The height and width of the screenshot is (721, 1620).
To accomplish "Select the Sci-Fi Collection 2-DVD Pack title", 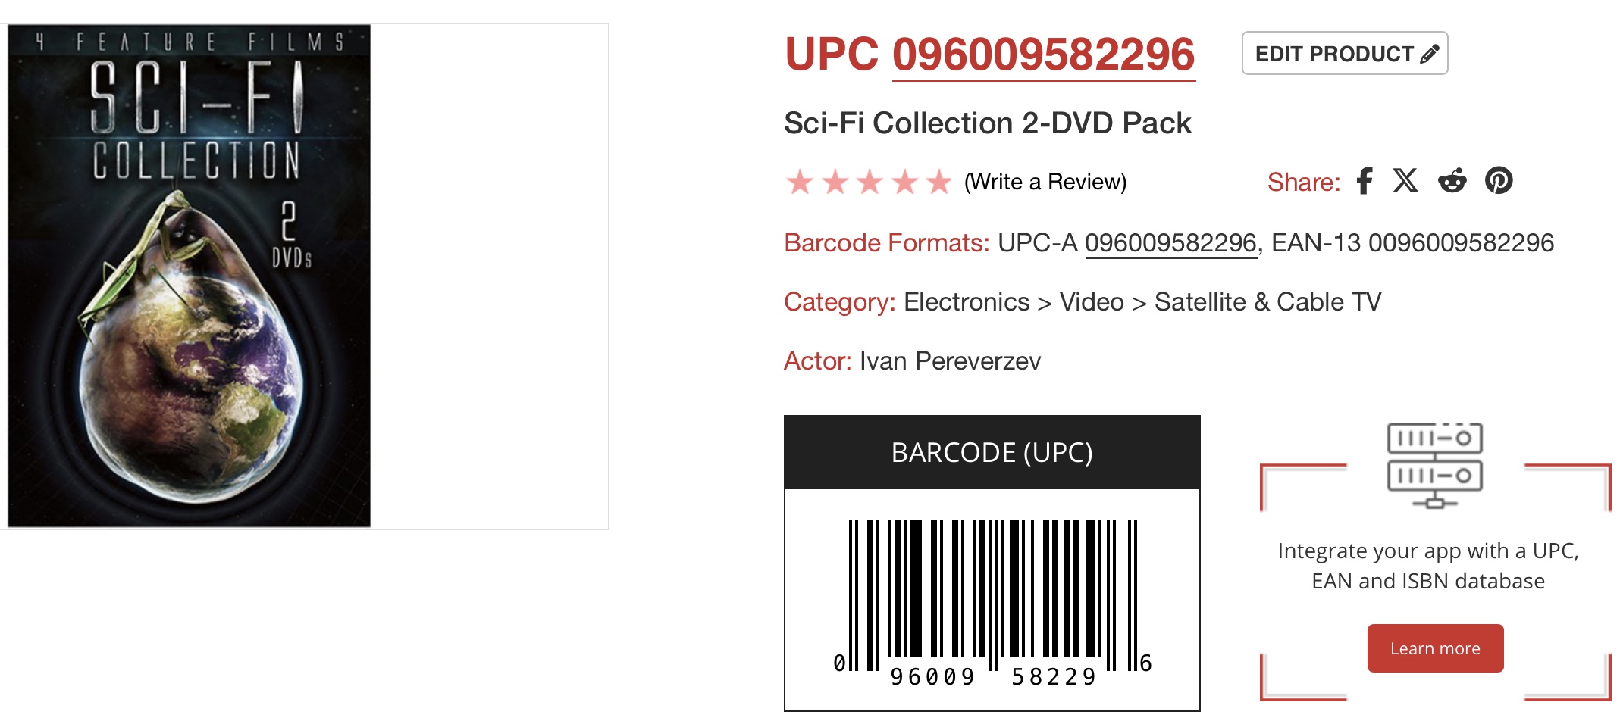I will (987, 123).
